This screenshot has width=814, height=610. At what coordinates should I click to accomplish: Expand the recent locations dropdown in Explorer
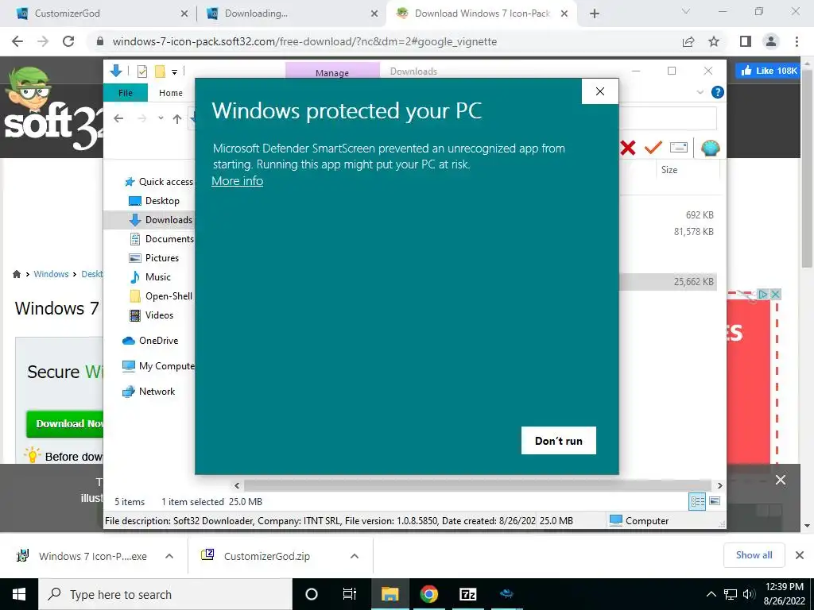(161, 118)
